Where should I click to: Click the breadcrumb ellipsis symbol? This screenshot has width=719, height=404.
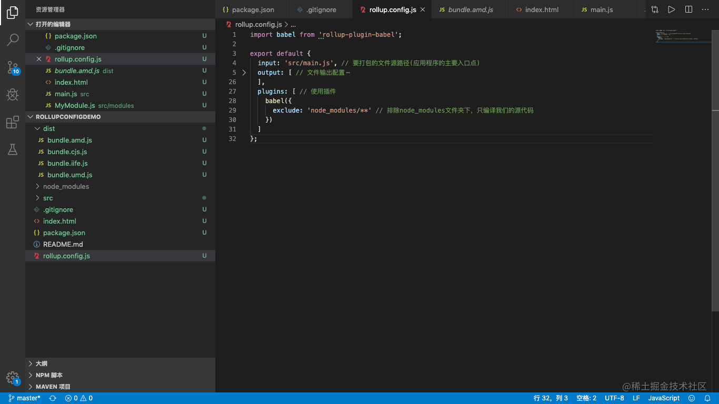[293, 24]
